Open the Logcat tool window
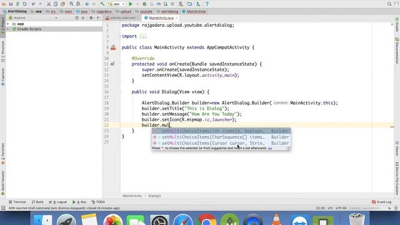This screenshot has width=400, height=225. [58, 202]
